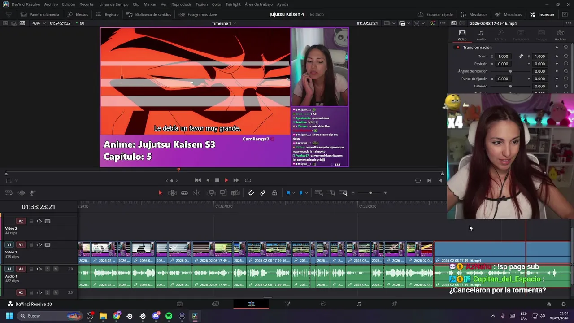Toggle Zoom X/Y link chain icon
Screen dimensions: 574x323
coord(521,57)
